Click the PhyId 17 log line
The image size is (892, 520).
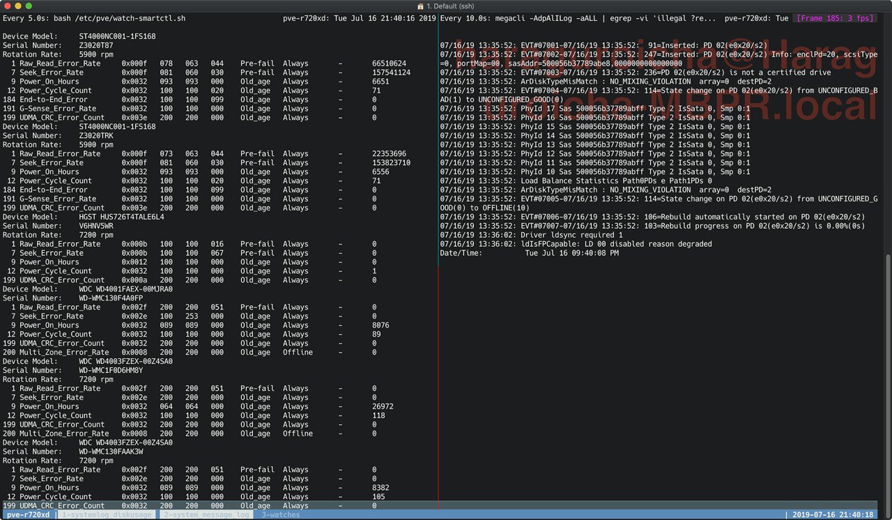[595, 109]
